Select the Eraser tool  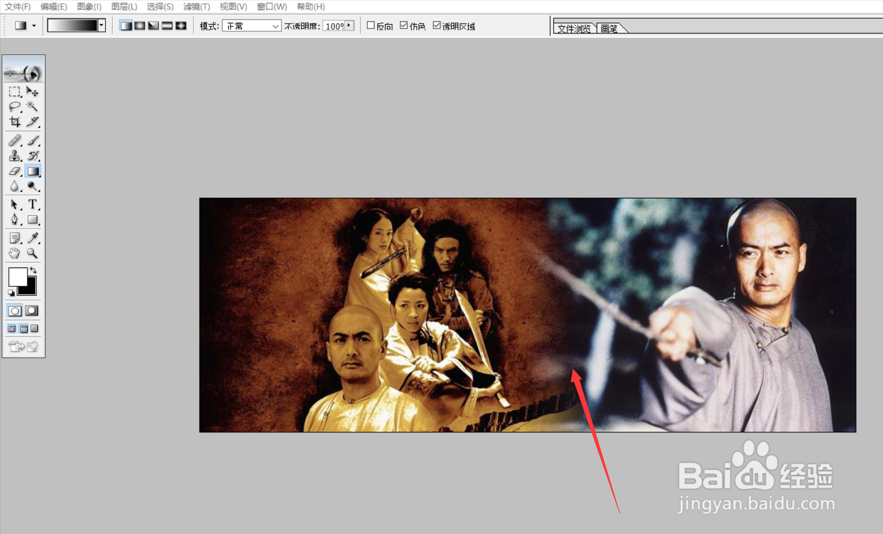pyautogui.click(x=15, y=171)
